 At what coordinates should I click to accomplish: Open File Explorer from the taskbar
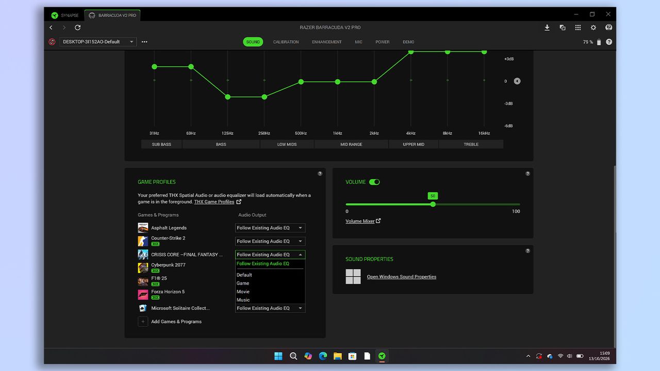coord(338,356)
